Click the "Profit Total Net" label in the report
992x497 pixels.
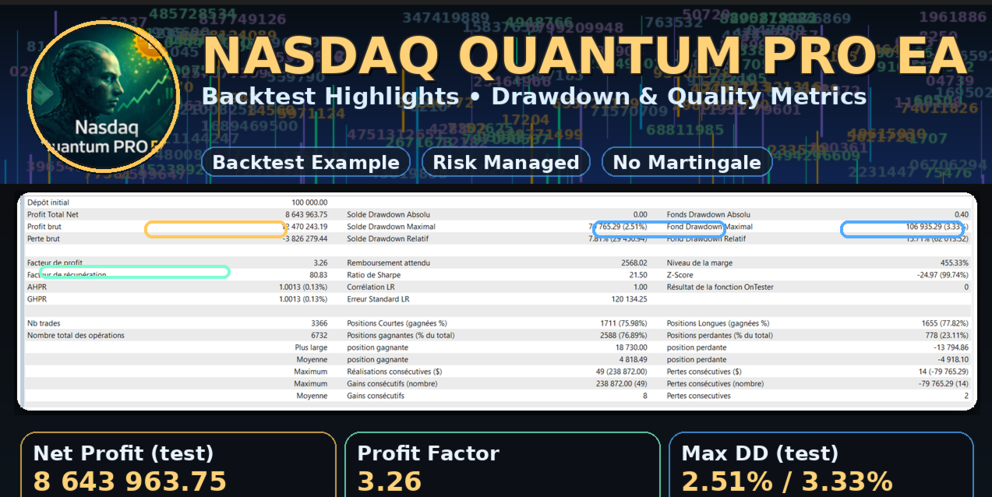53,214
